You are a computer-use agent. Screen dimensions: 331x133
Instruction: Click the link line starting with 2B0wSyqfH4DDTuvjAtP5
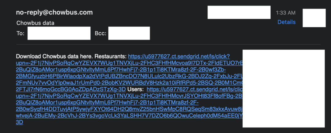coord(129,109)
